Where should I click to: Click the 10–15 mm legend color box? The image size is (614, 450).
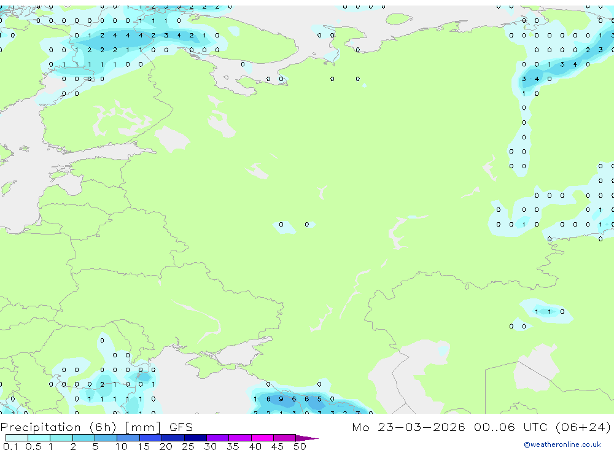pos(128,438)
